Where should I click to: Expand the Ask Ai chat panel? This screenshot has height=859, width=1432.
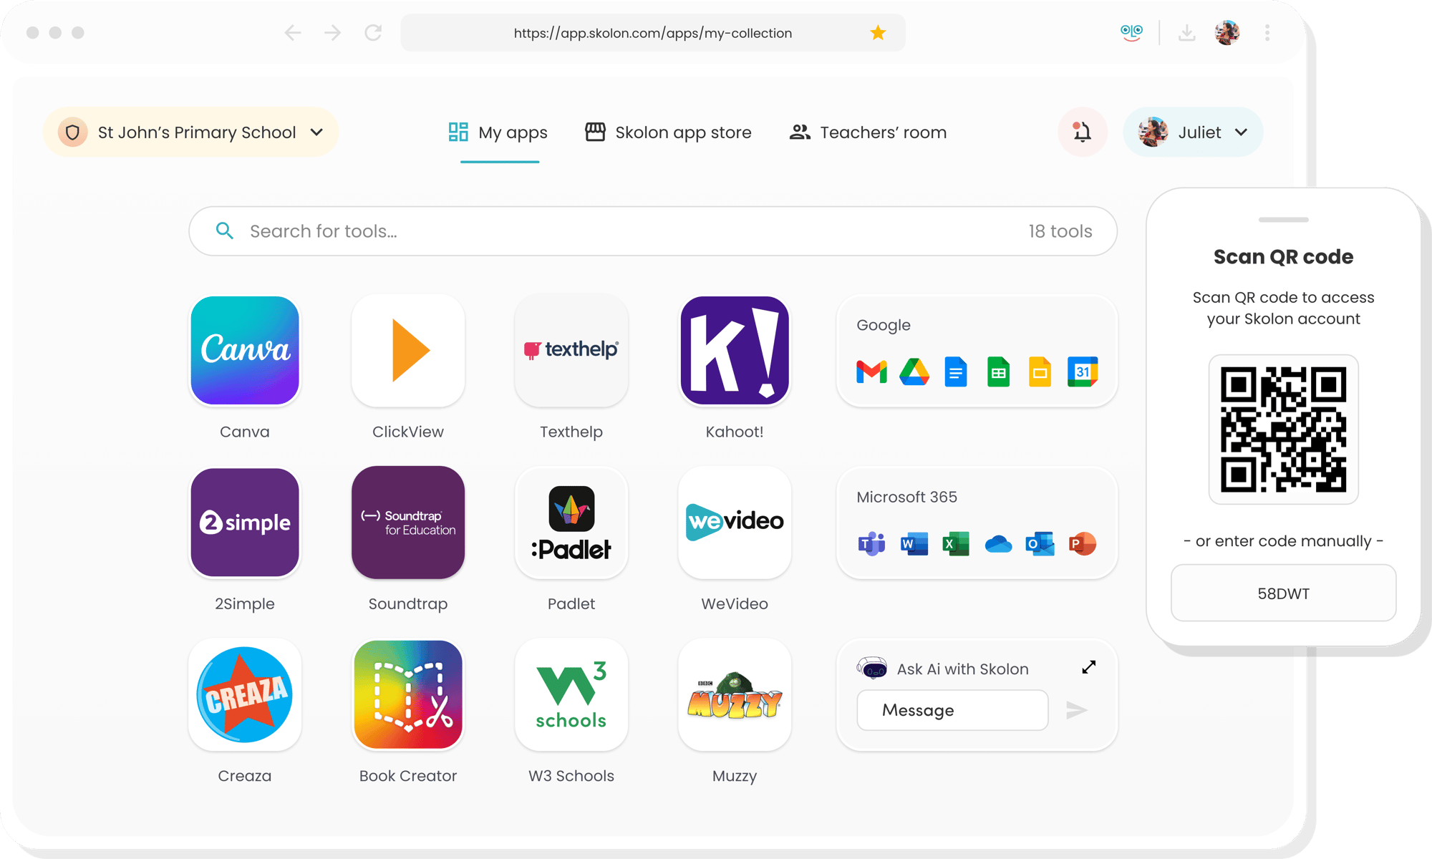(1088, 667)
